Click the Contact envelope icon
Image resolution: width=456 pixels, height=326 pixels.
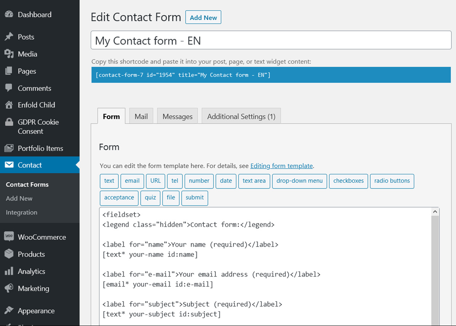(9, 165)
